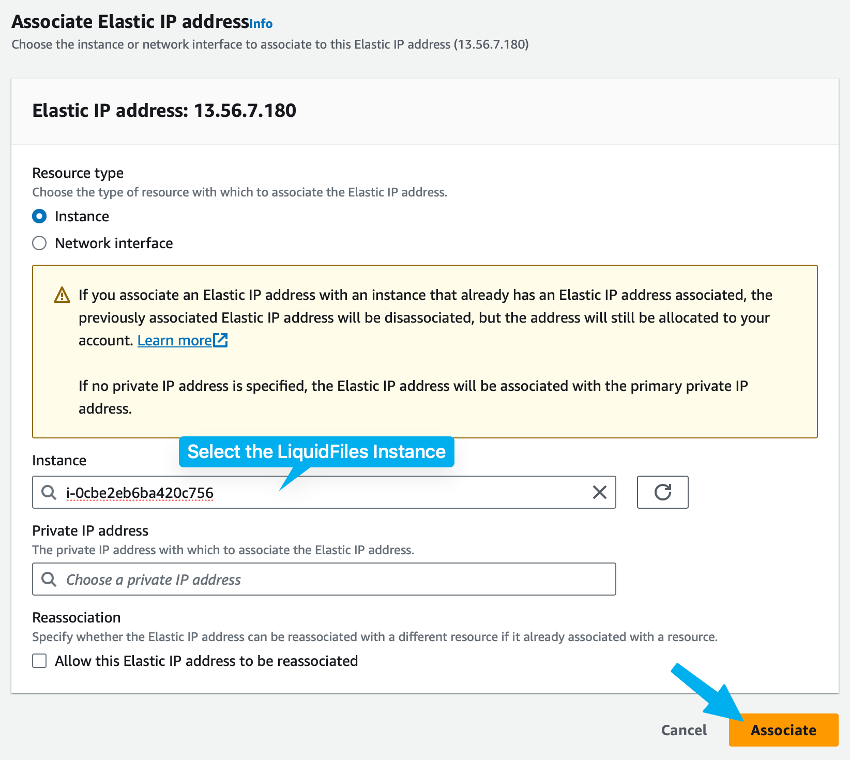Screen dimensions: 850x760
Task: Click the Associate button
Action: [x=783, y=730]
